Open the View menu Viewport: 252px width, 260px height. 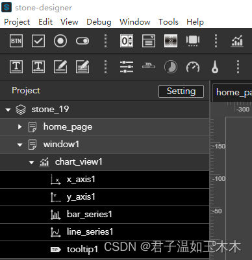coord(69,22)
